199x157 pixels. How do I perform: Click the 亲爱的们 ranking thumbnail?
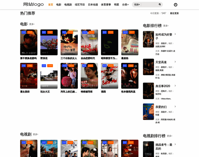coord(148,112)
